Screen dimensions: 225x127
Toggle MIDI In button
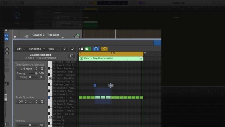tap(81, 49)
